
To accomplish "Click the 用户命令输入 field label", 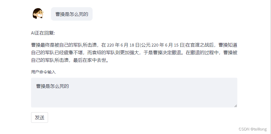I will tap(43, 72).
